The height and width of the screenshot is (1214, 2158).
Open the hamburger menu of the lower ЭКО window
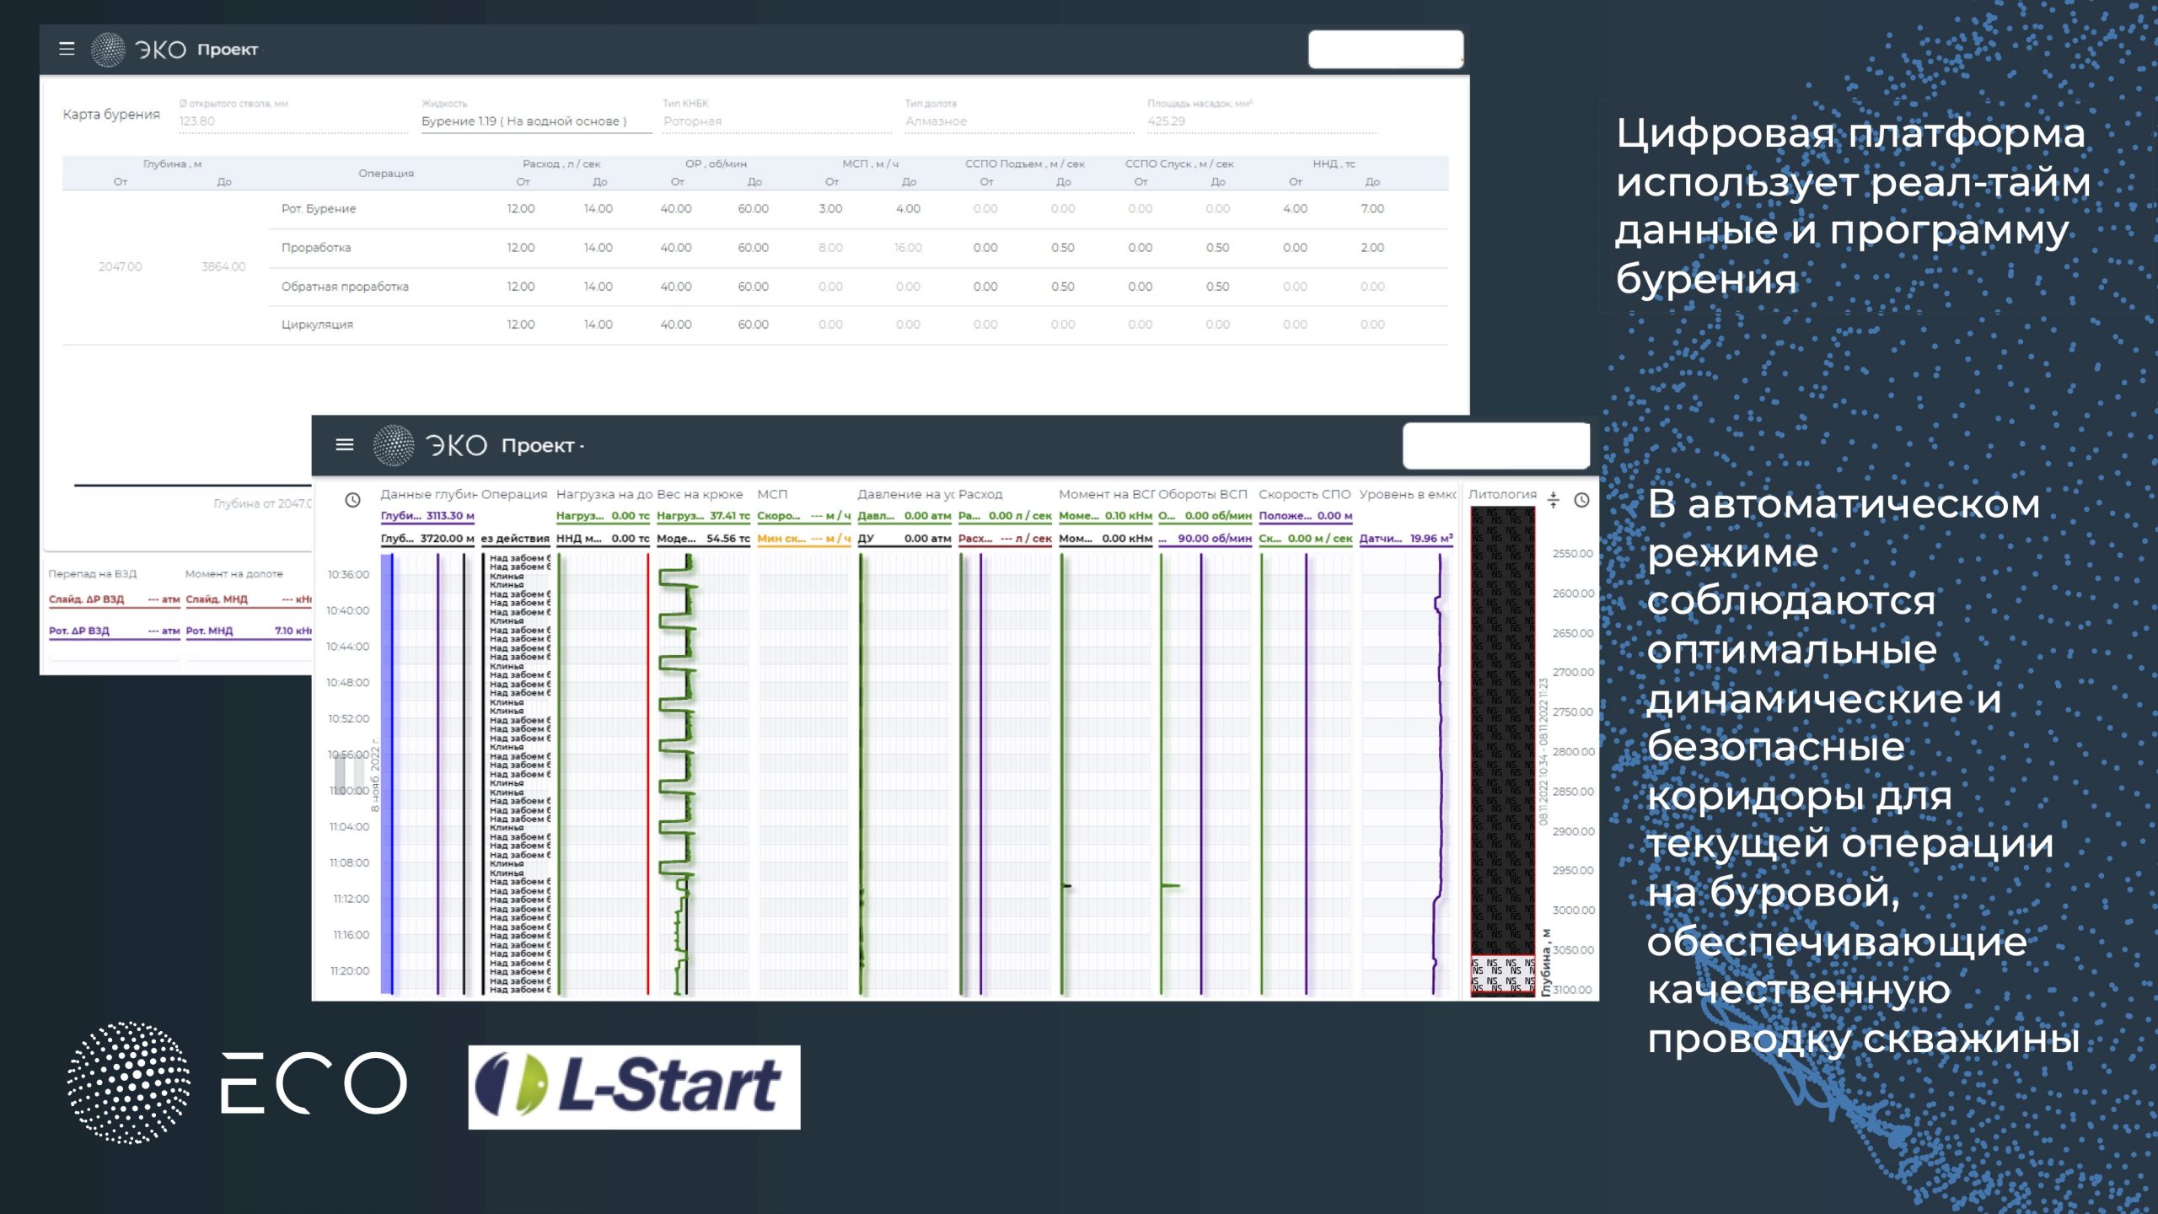[344, 444]
